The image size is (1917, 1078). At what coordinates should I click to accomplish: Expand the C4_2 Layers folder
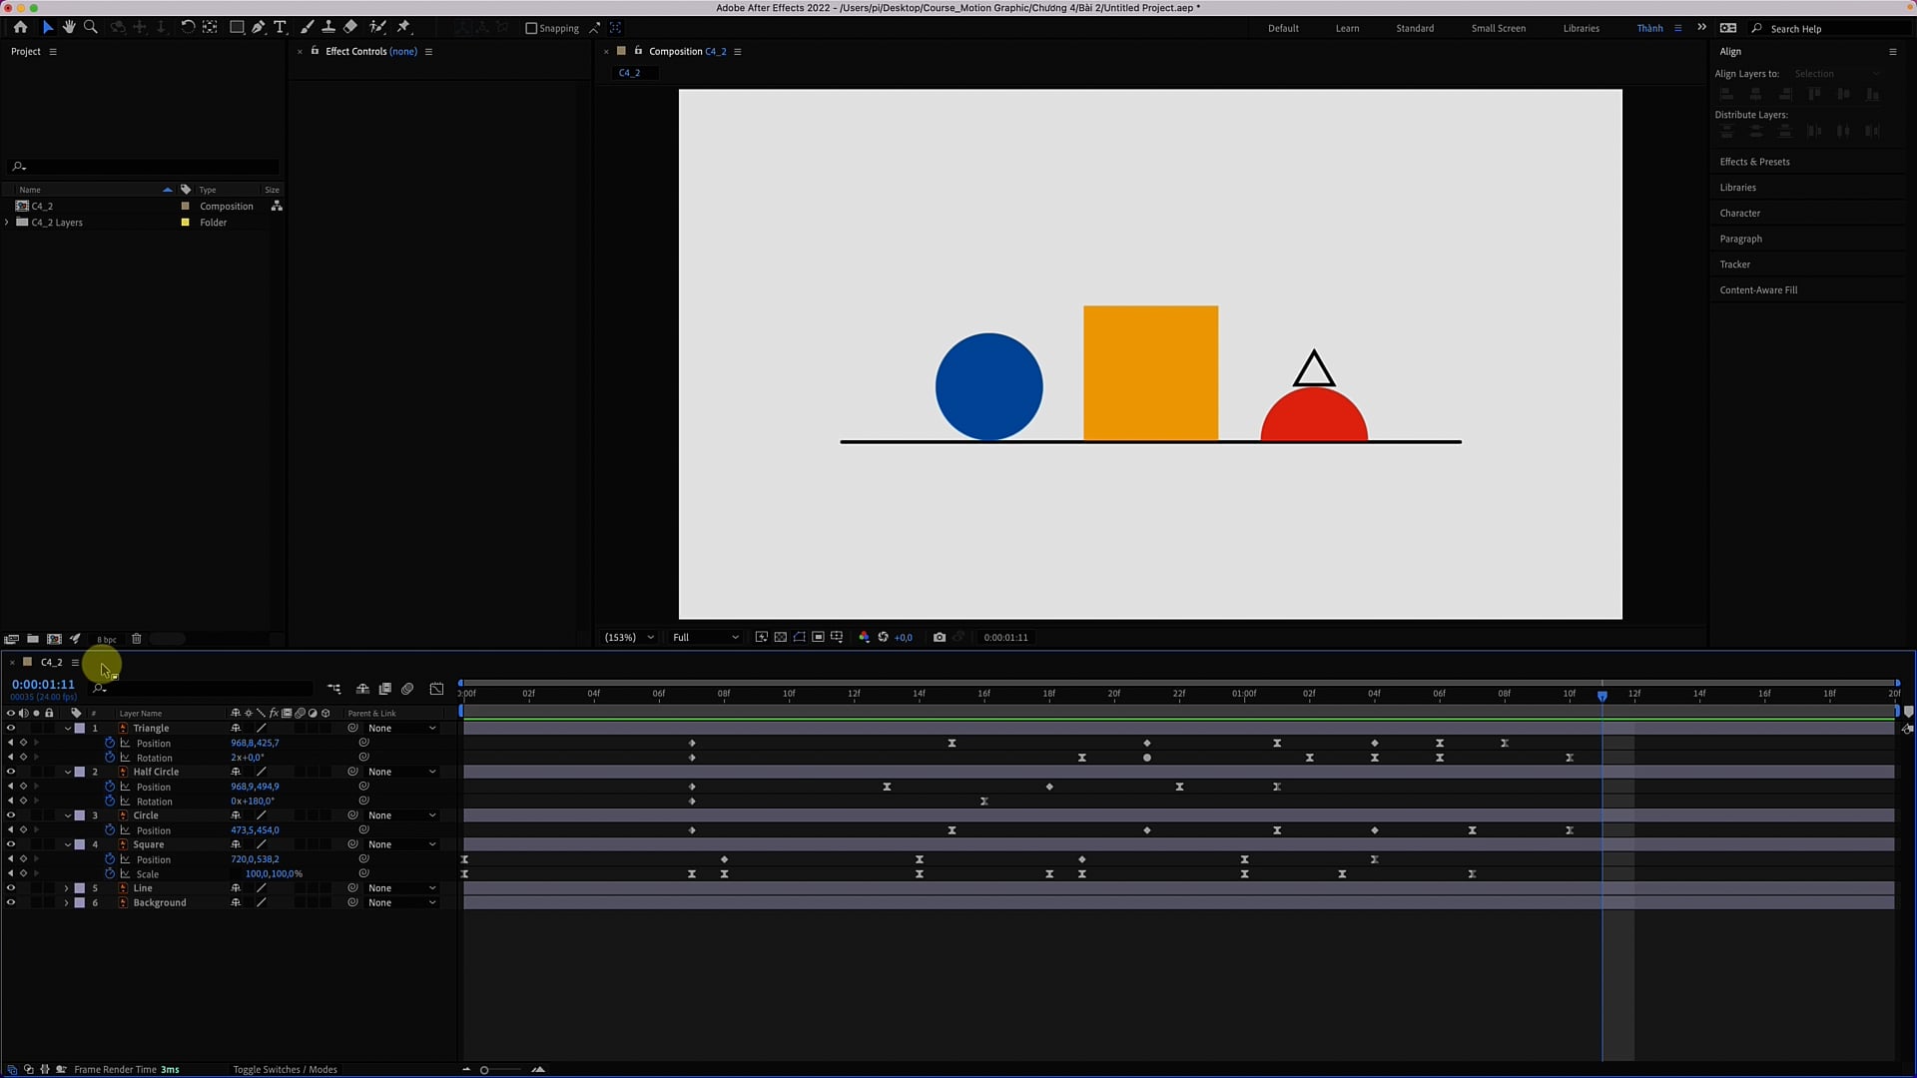click(x=8, y=223)
